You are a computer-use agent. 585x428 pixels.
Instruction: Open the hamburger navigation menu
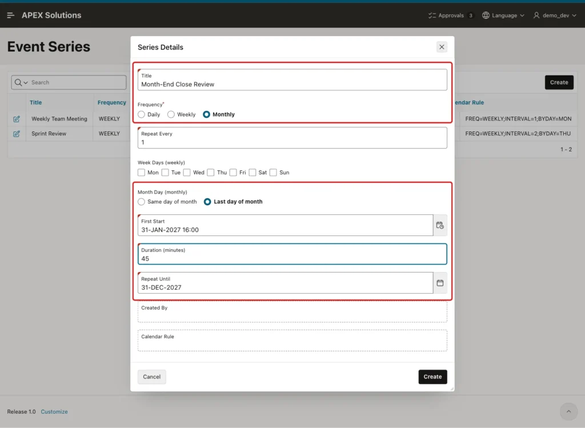click(x=10, y=15)
